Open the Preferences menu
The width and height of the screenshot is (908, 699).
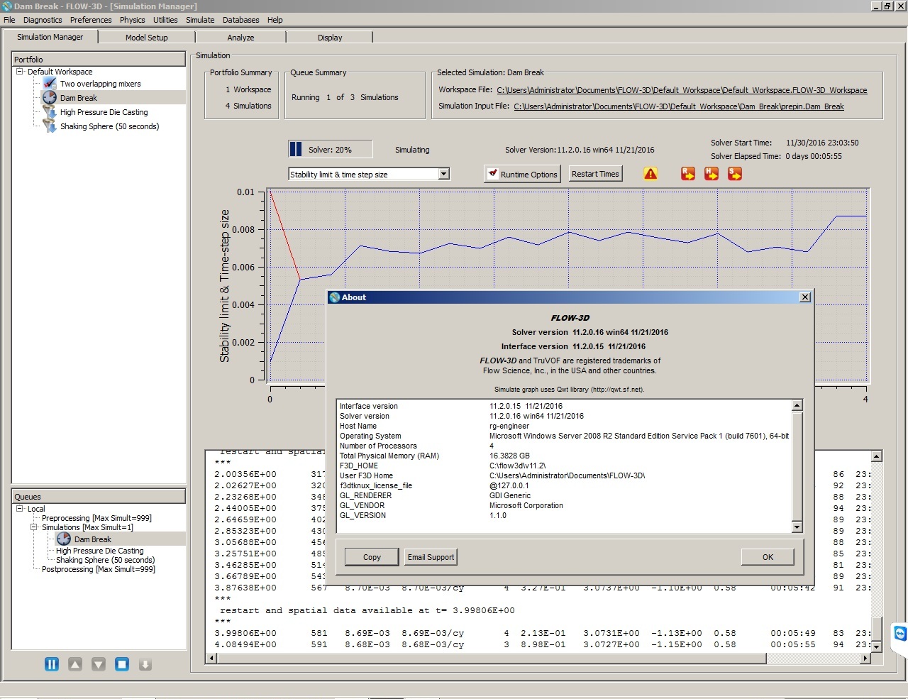click(91, 20)
